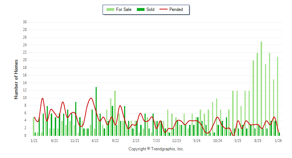The height and width of the screenshot is (158, 292).
Task: Click the 12/23 x-axis date label
Action: tap(177, 141)
